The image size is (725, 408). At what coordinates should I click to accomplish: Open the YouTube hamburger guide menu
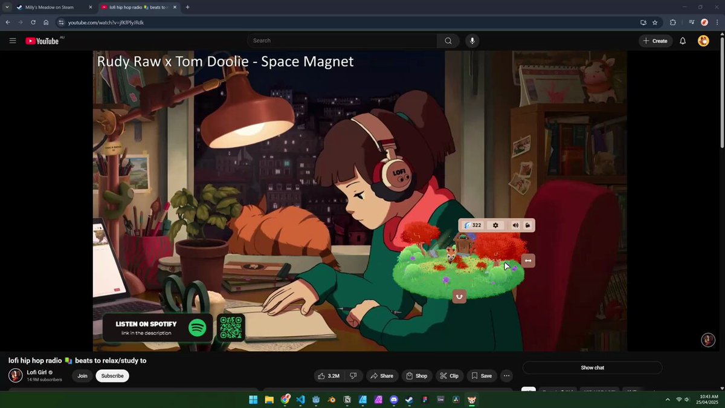click(x=13, y=40)
